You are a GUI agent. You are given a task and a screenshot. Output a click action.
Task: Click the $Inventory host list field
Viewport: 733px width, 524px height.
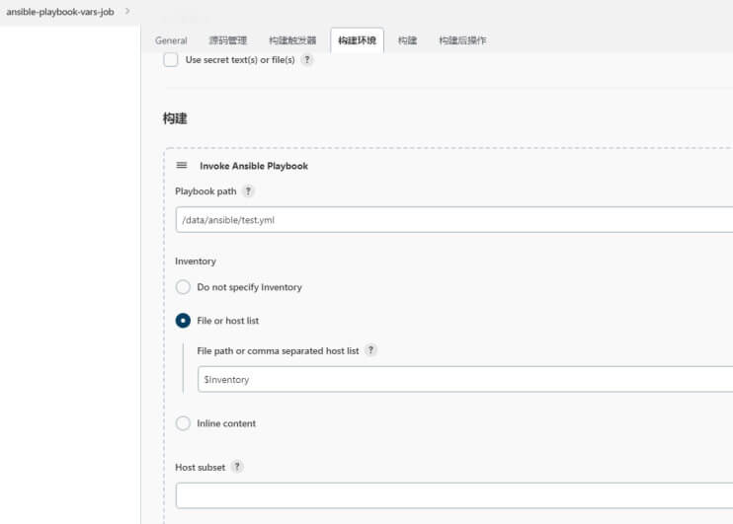point(465,379)
